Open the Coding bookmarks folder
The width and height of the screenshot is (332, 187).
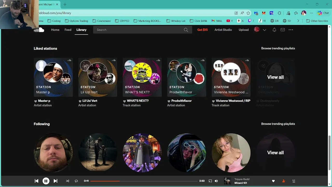(54, 21)
